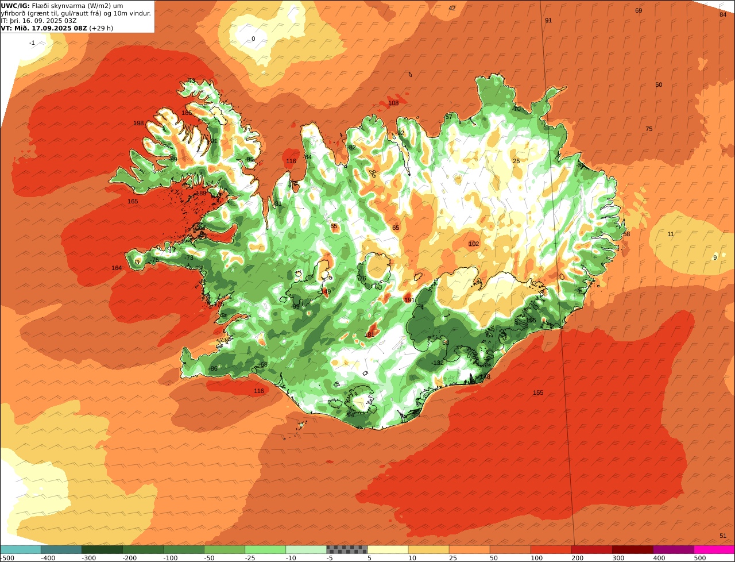The image size is (735, 562).
Task: Click the map value '-132' on the glacier
Action: coord(438,363)
